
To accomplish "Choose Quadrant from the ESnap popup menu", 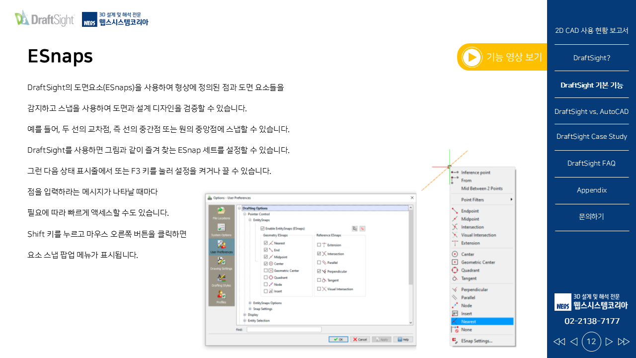I will click(x=482, y=270).
